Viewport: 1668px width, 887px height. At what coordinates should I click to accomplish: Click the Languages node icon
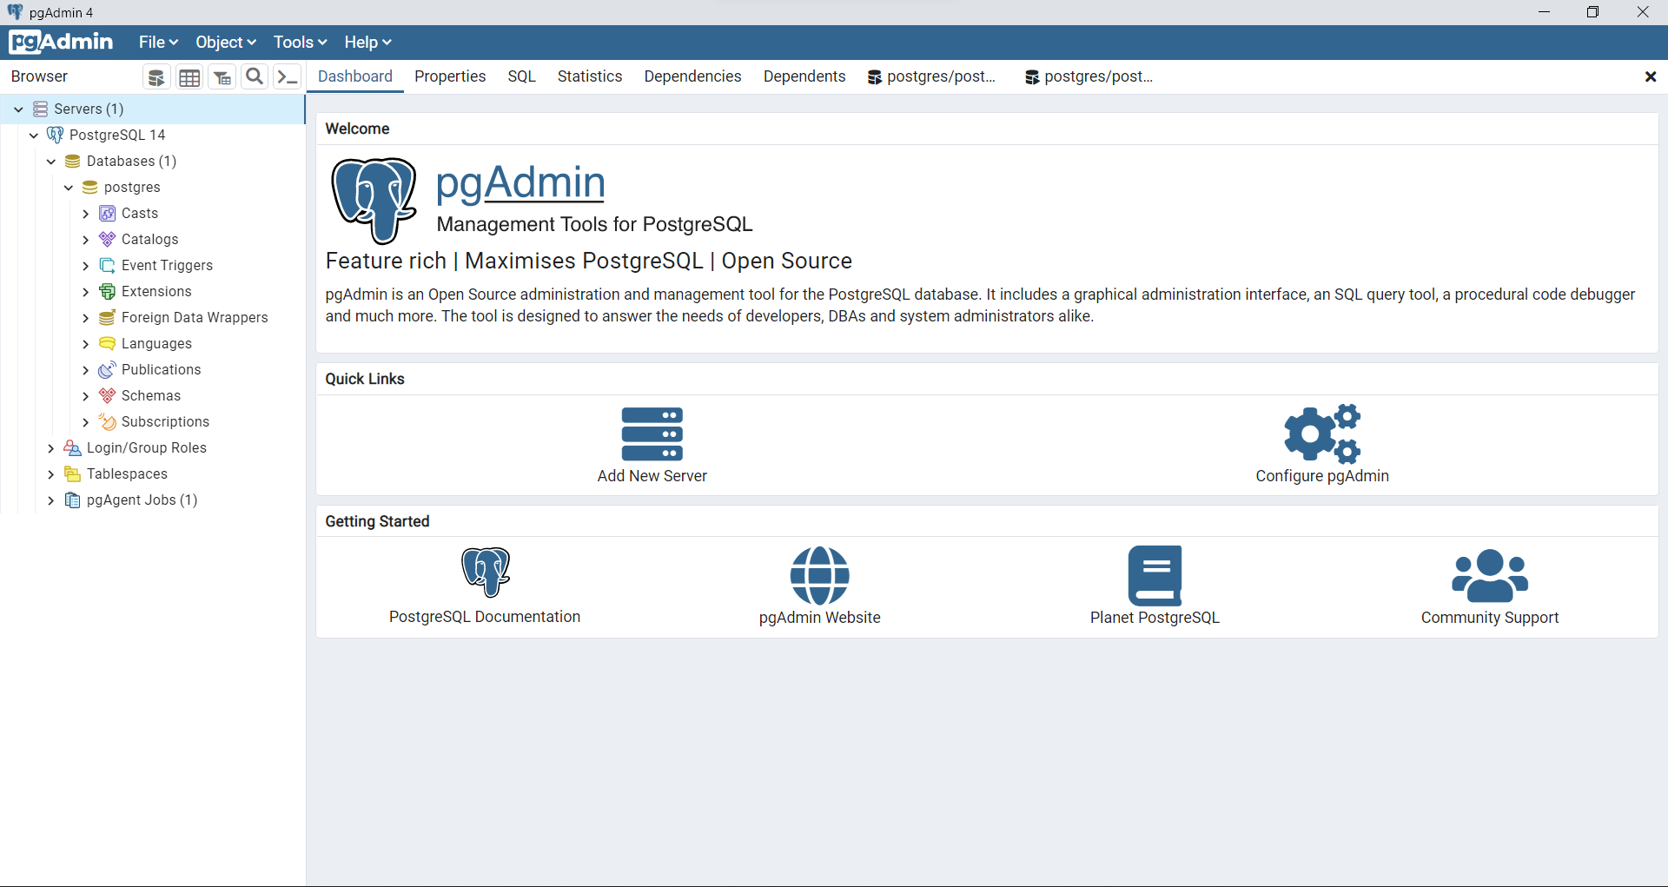coord(108,344)
